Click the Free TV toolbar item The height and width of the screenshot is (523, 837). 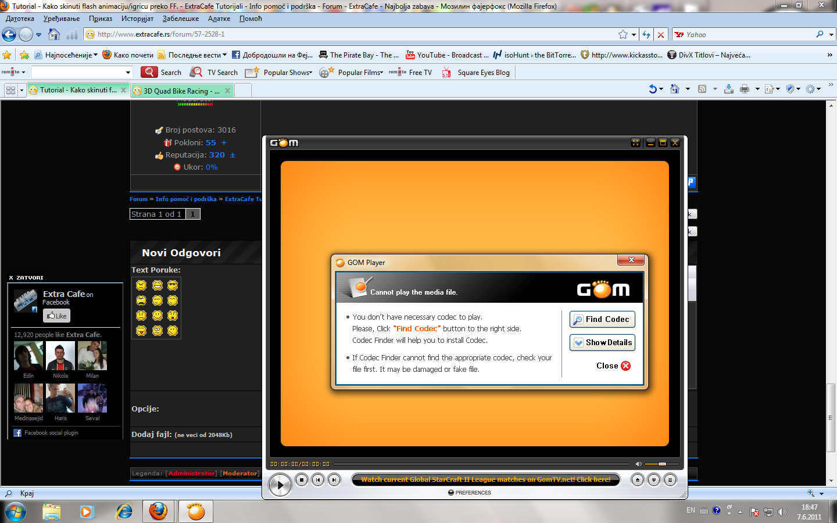[410, 72]
